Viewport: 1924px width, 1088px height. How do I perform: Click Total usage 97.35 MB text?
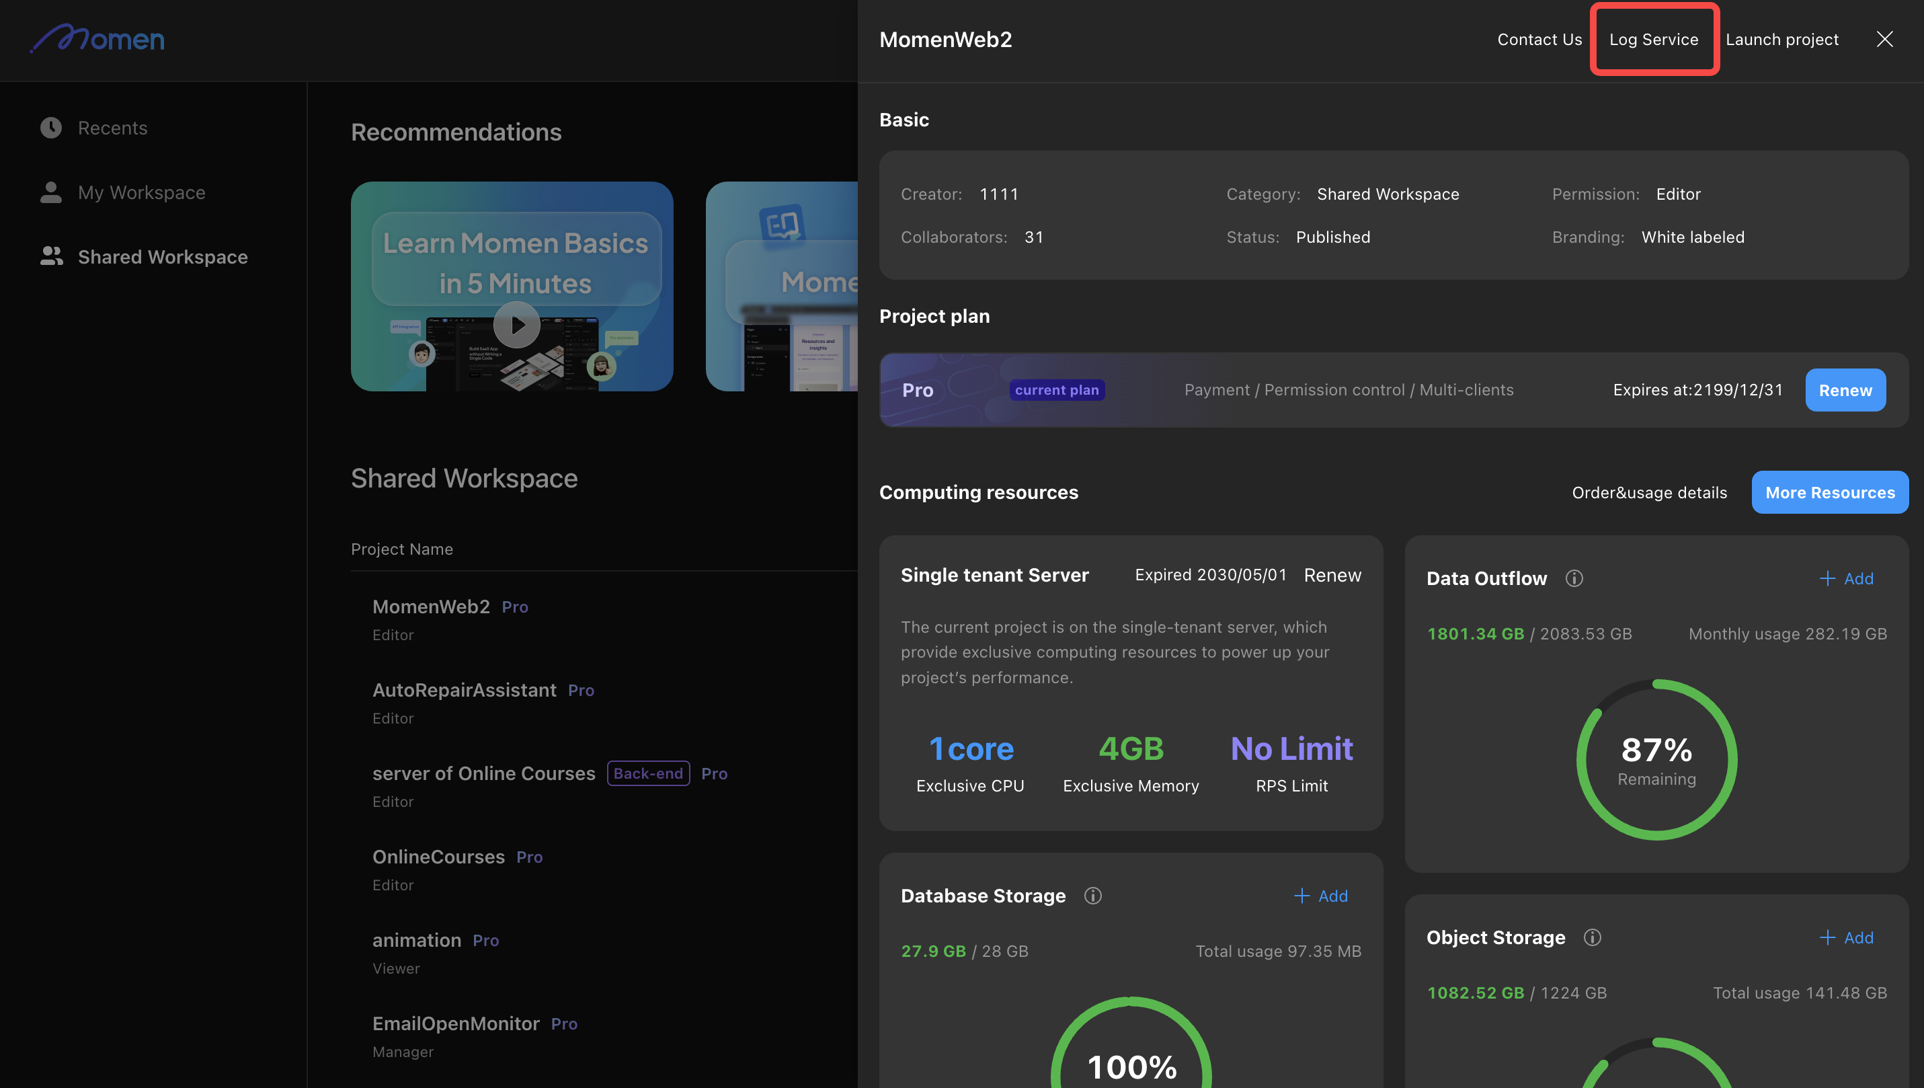1278,951
